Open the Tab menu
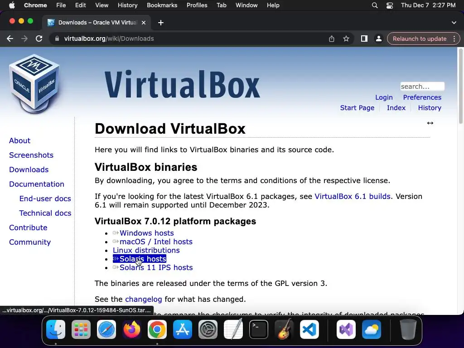 (x=221, y=5)
